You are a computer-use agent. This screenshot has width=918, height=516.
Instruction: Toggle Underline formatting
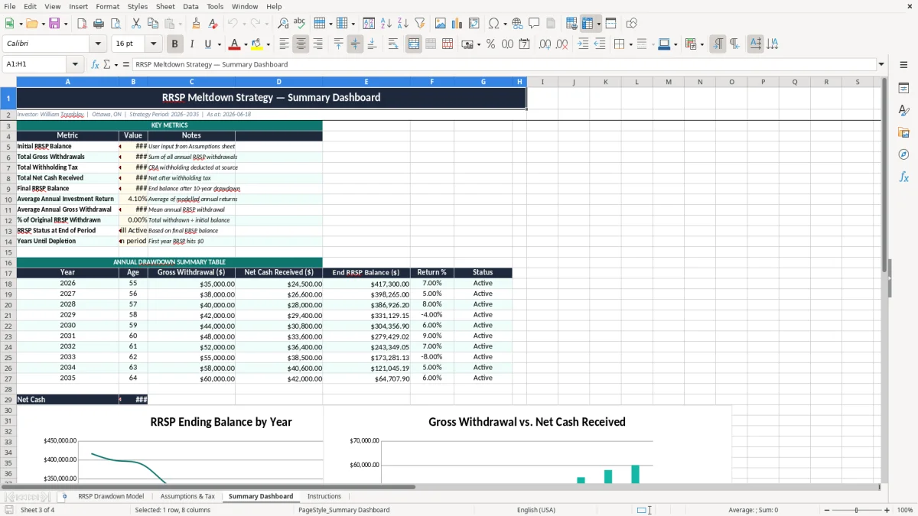208,44
